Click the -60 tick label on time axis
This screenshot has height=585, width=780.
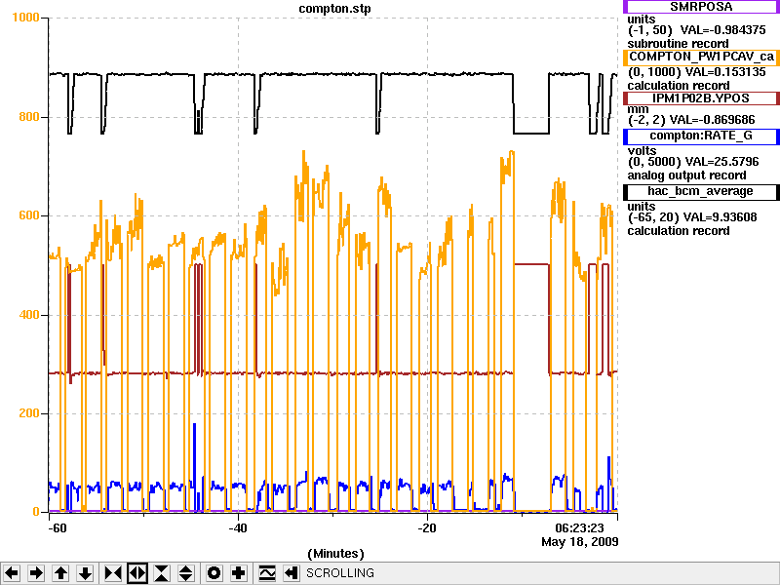57,527
